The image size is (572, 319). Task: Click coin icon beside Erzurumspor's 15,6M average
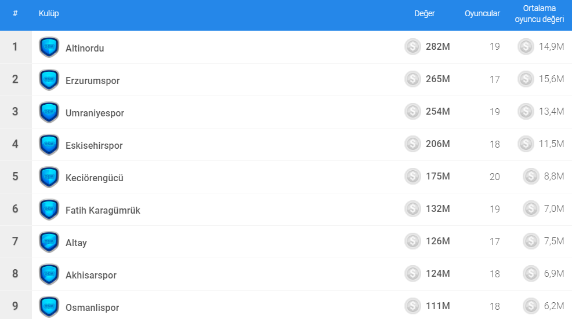point(526,79)
